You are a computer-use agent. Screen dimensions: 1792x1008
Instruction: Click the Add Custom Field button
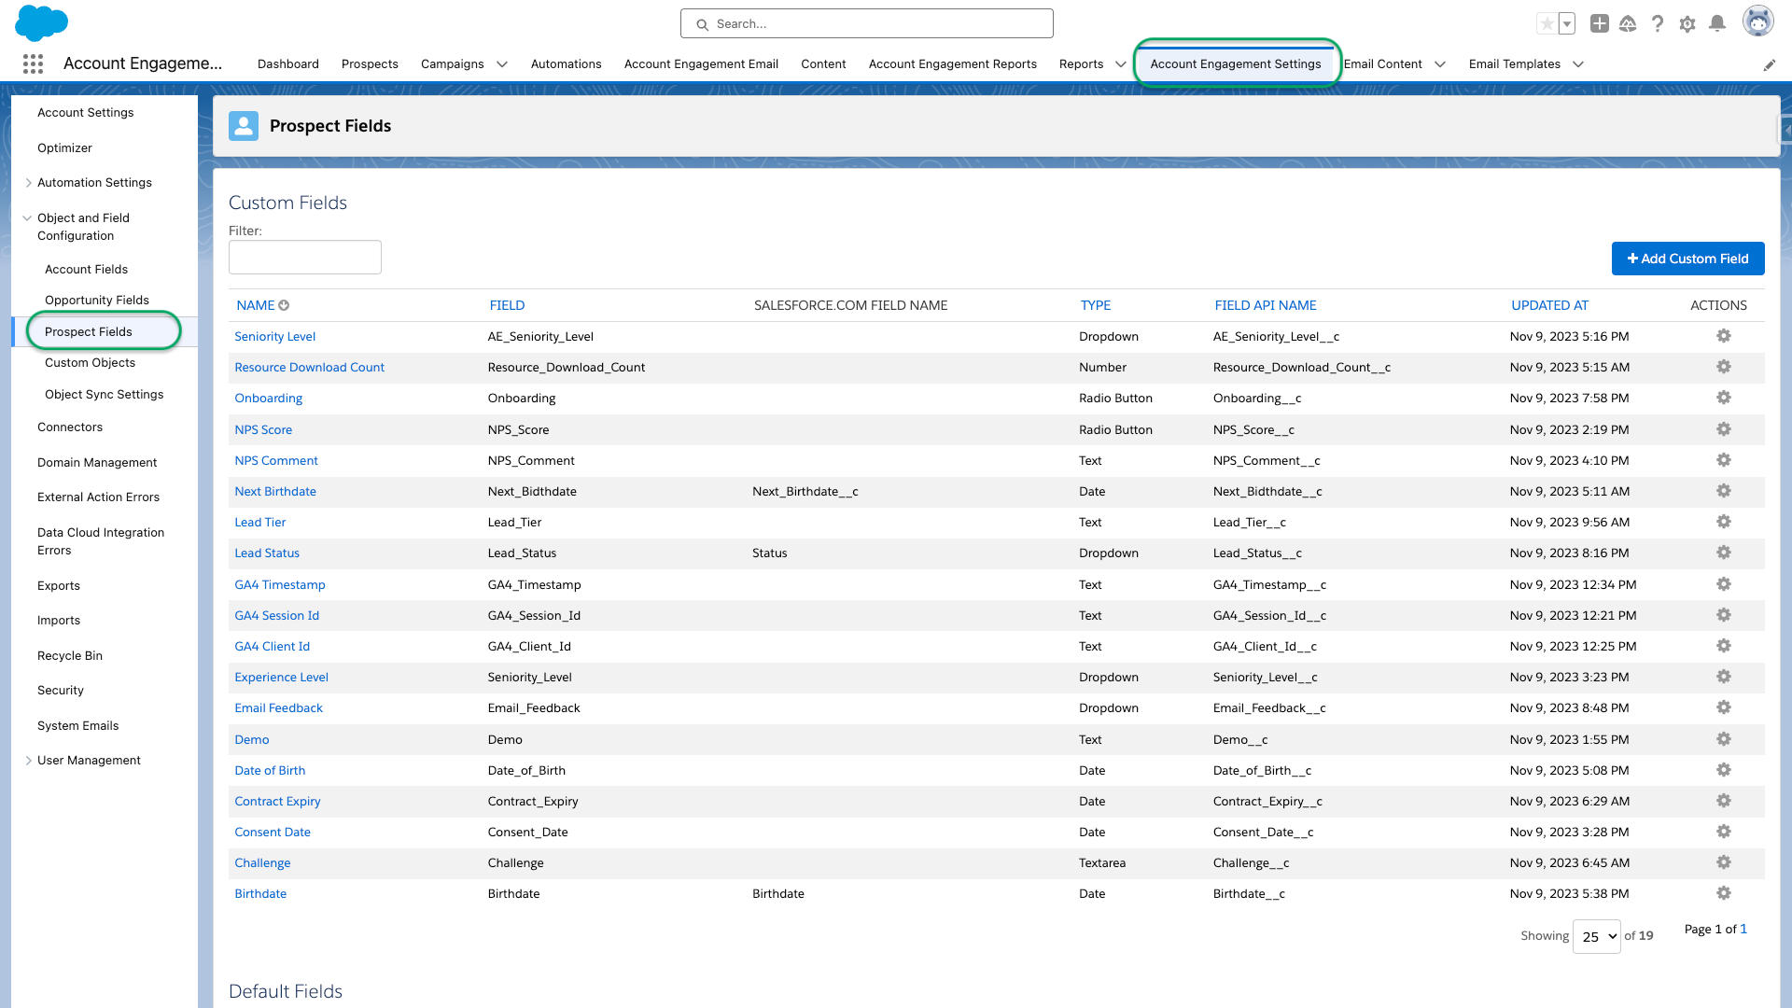tap(1687, 259)
